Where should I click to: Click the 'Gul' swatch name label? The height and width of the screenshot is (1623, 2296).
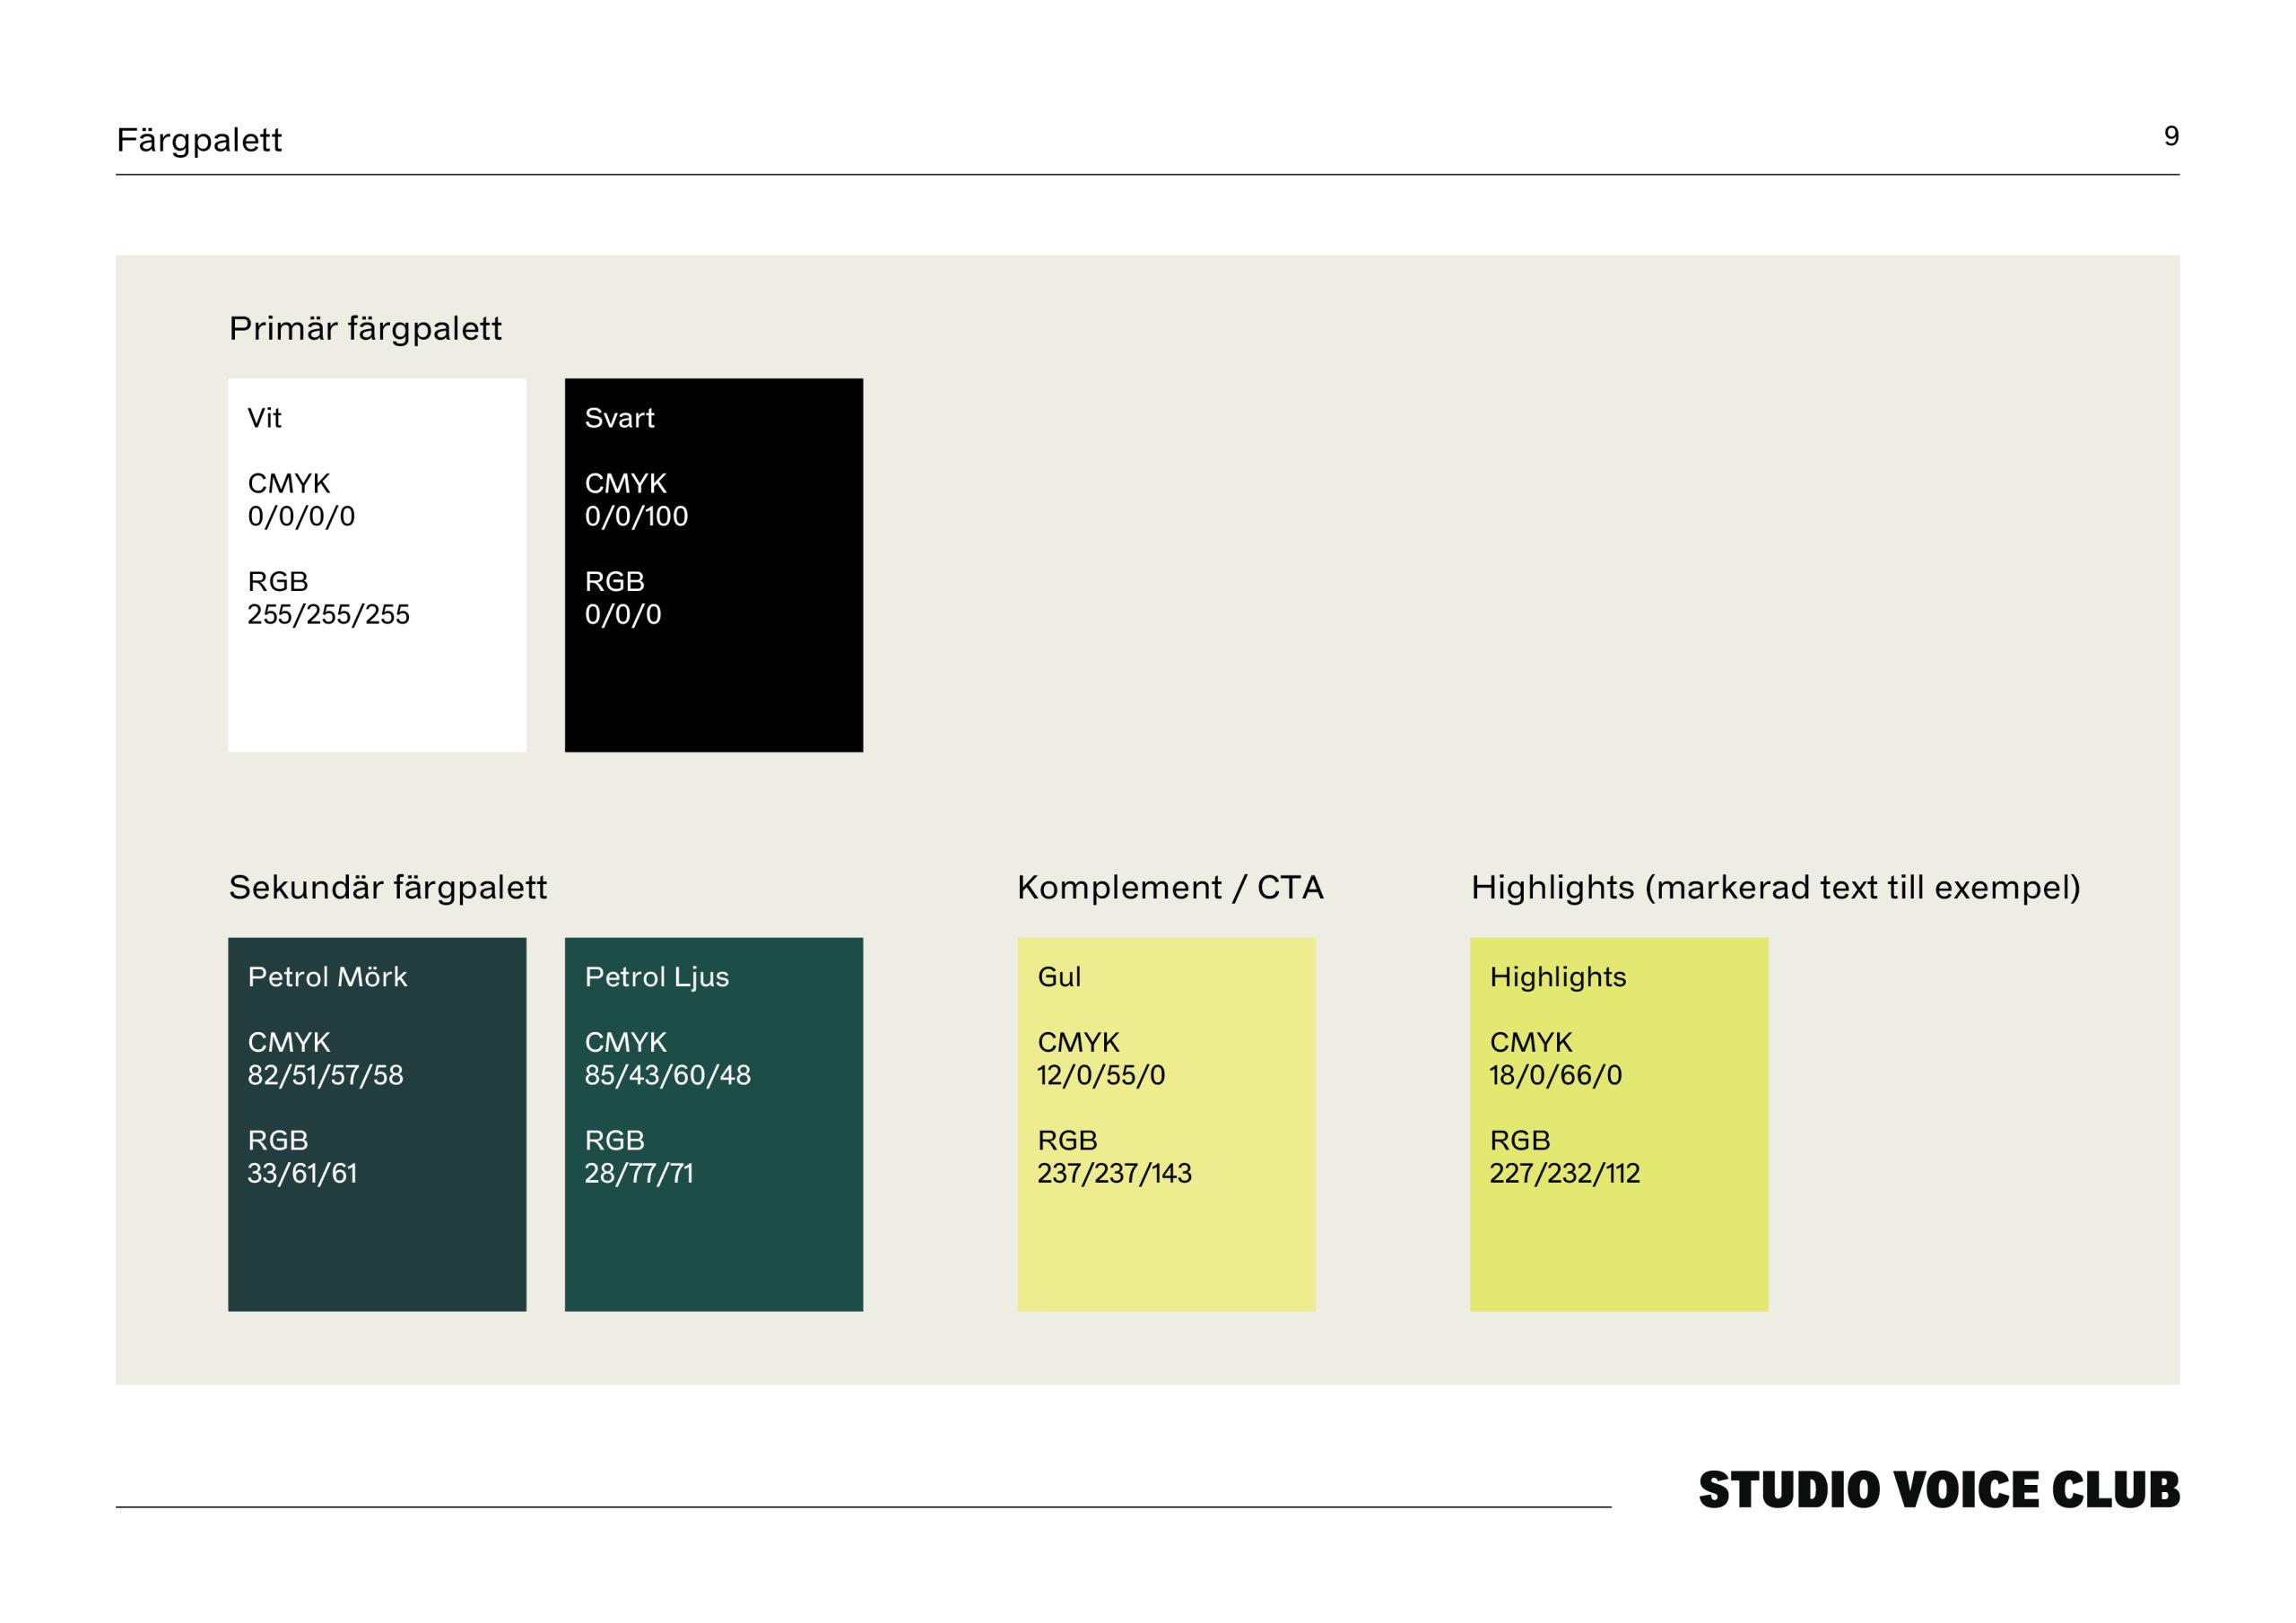1059,977
